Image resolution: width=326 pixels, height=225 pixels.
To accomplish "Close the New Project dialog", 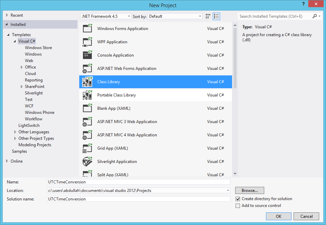I will [x=316, y=4].
